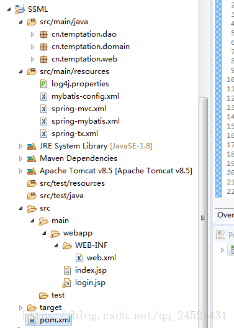This screenshot has height=328, width=234.
Task: Click the log4j.properties file icon
Action: (43, 84)
